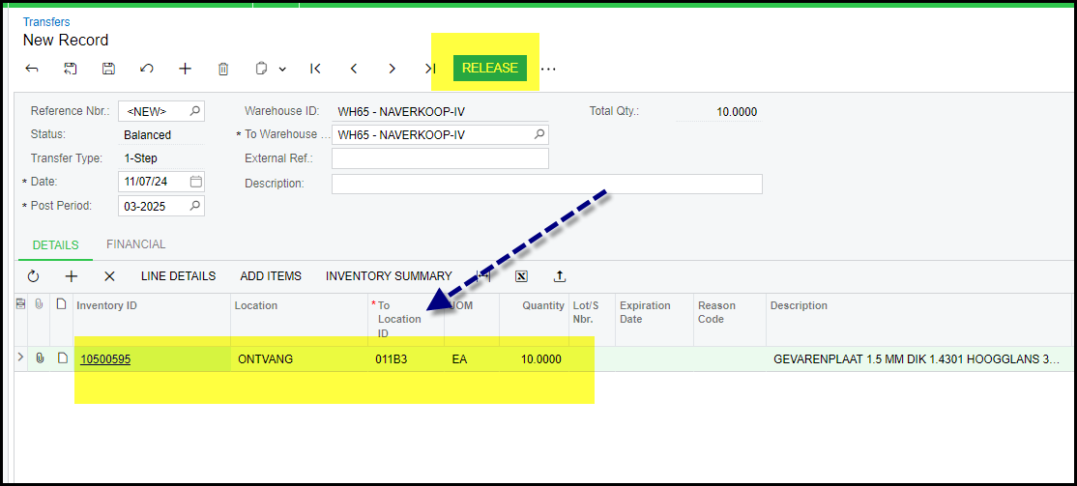Select the DETAILS tab
The width and height of the screenshot is (1077, 486).
55,245
